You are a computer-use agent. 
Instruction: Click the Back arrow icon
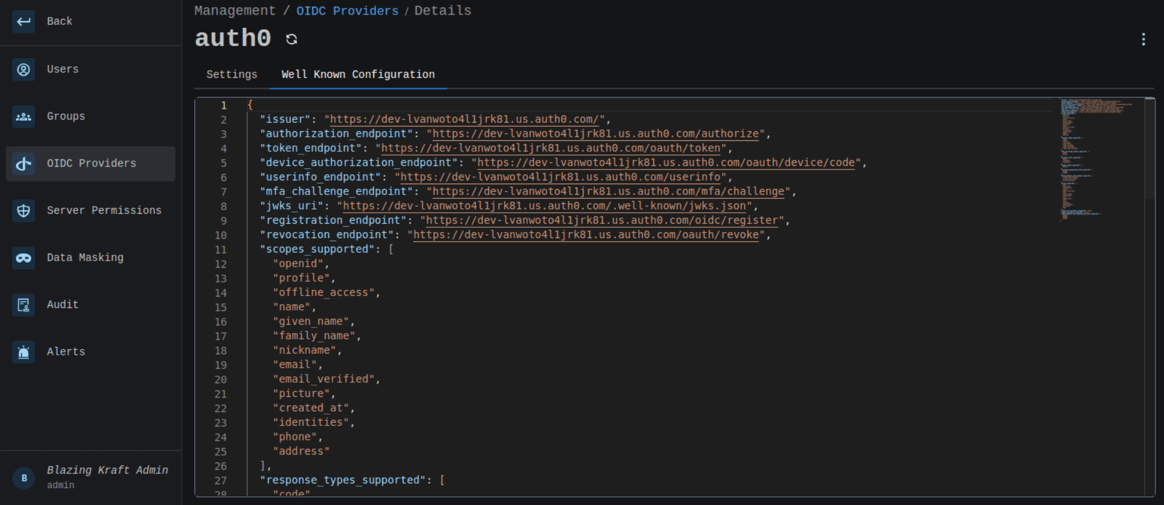[x=24, y=22]
